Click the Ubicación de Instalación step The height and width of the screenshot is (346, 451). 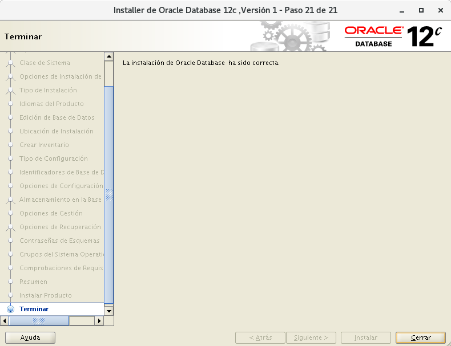click(x=57, y=131)
